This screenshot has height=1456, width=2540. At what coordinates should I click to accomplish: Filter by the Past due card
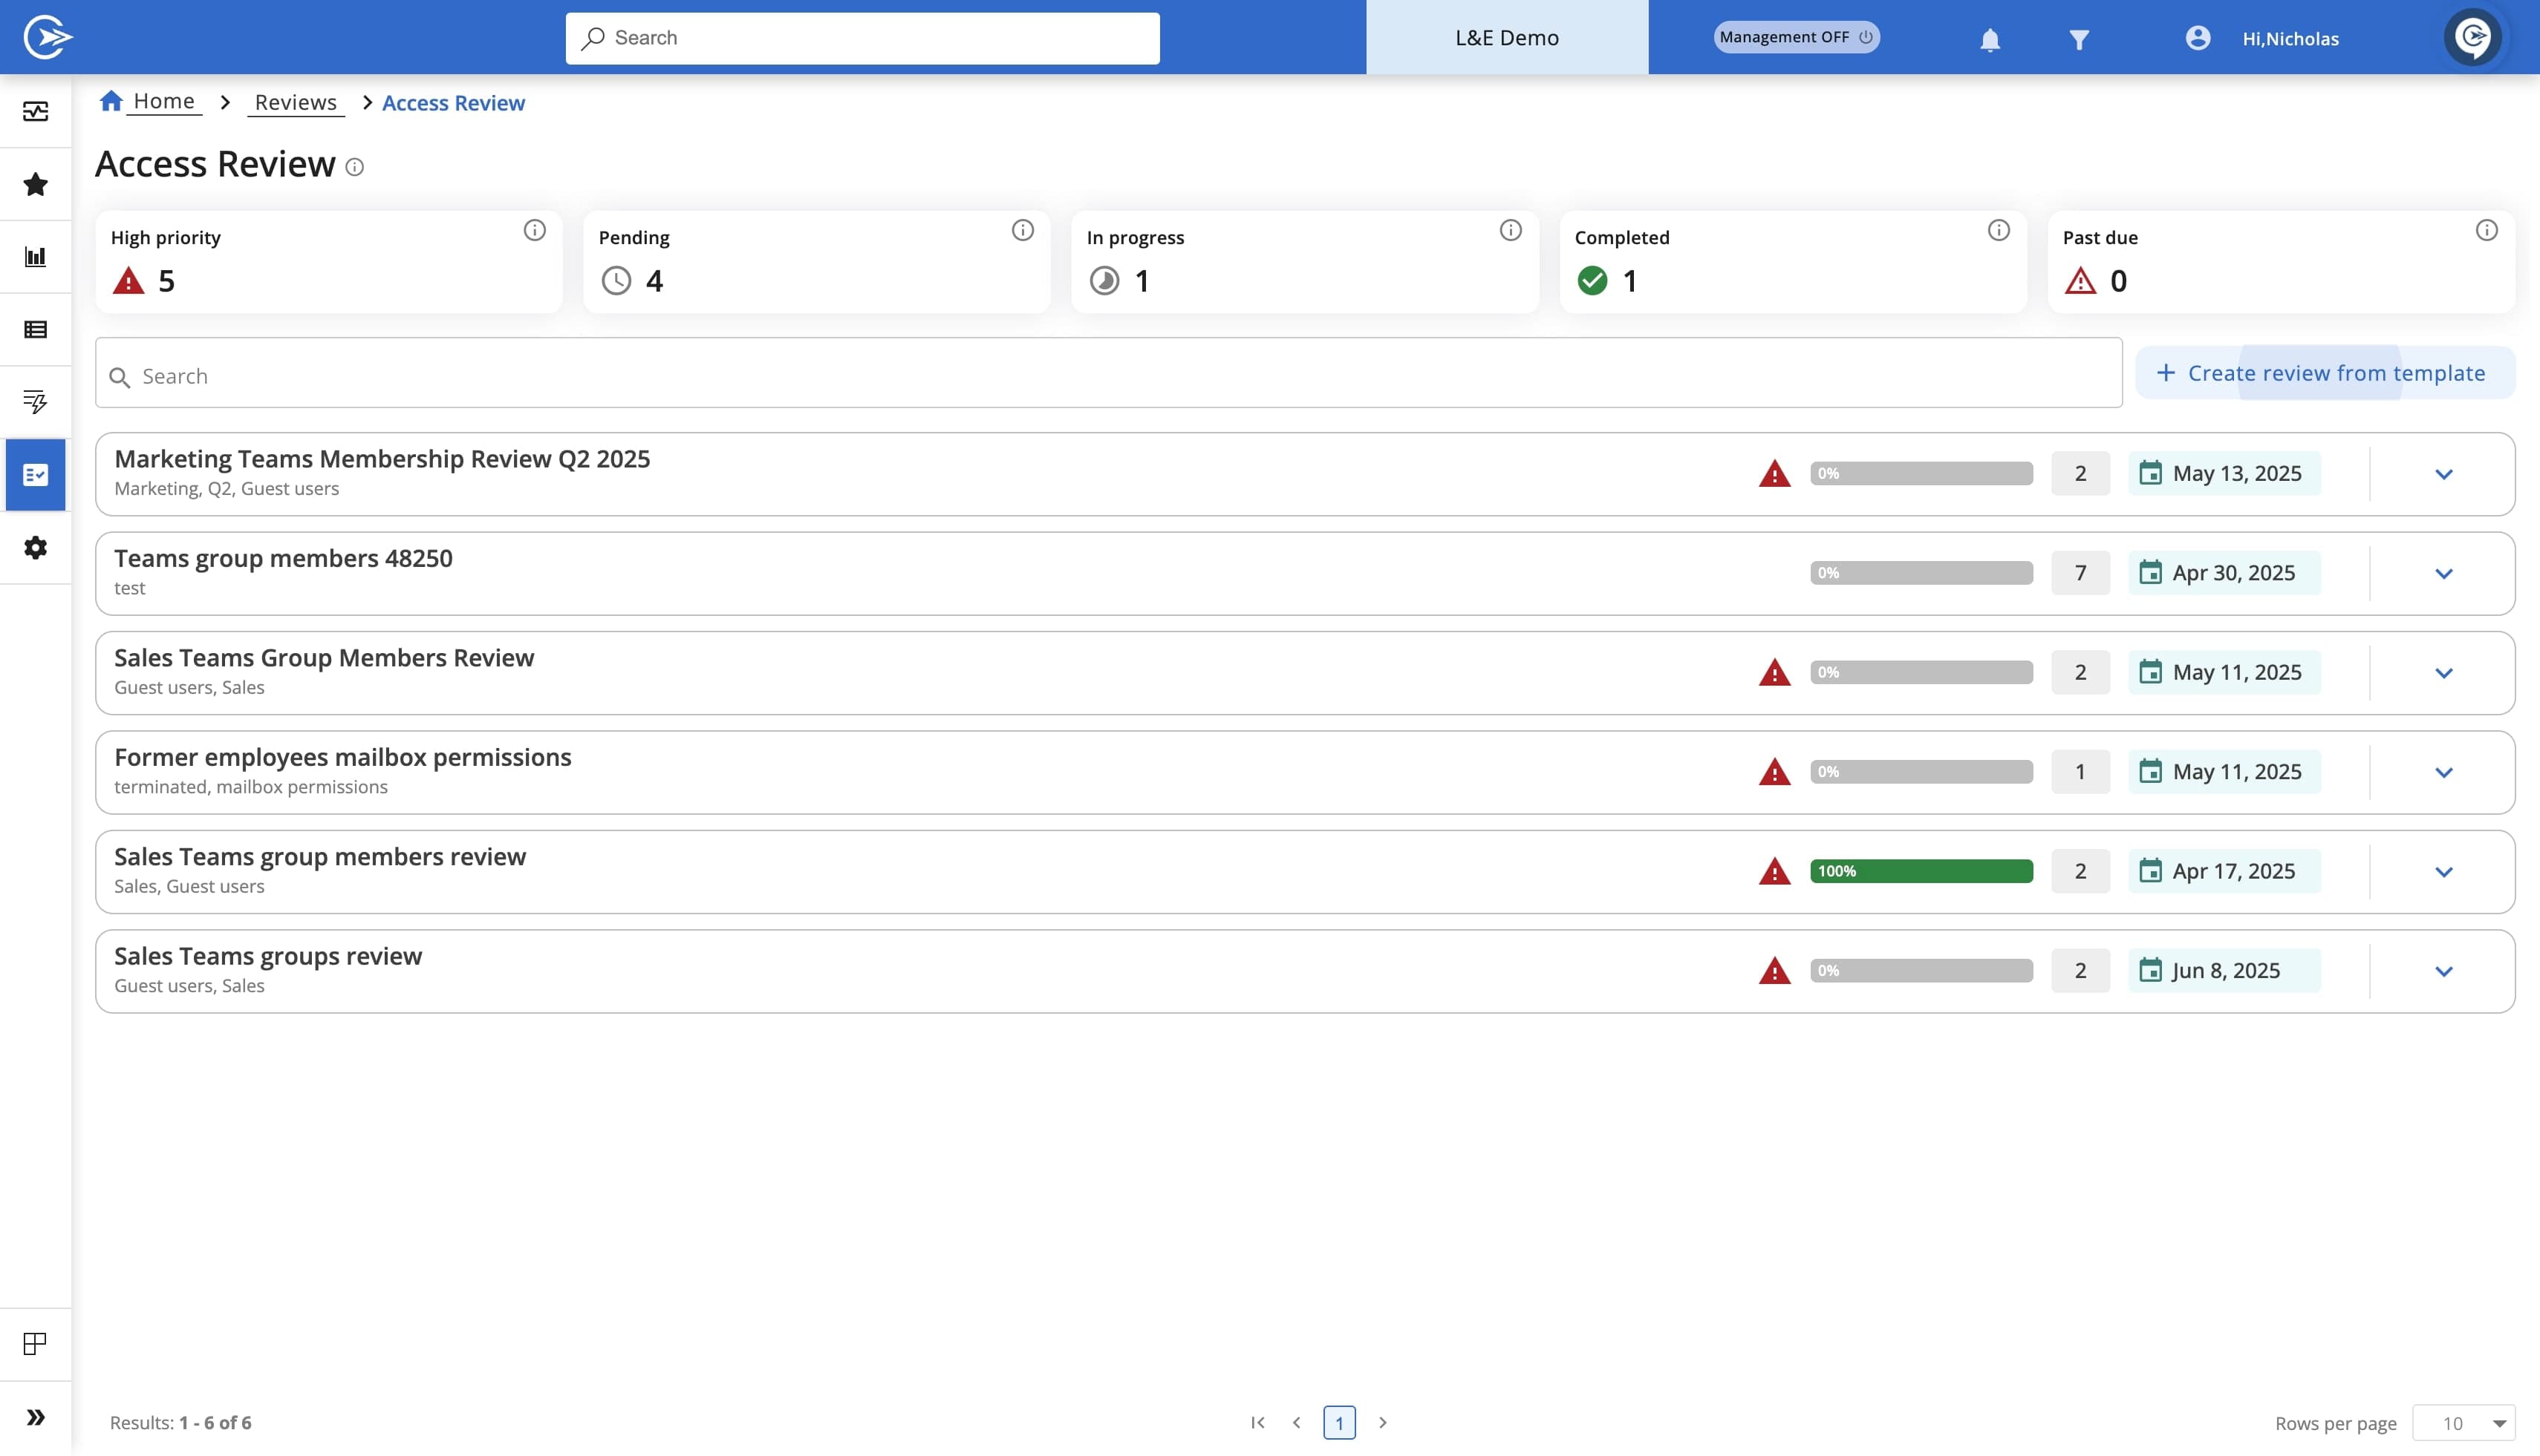tap(2282, 262)
